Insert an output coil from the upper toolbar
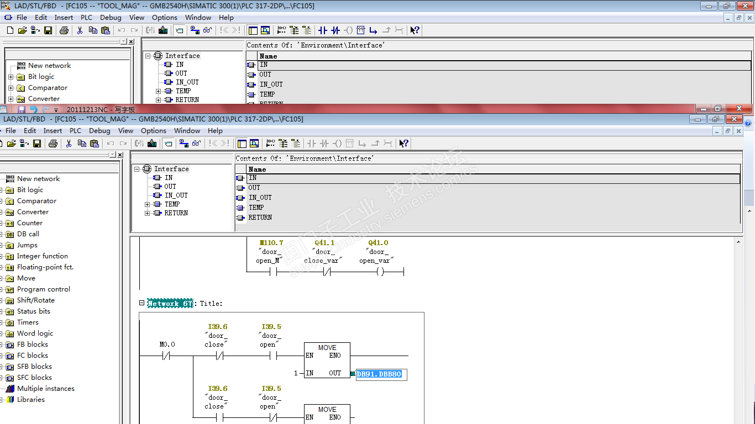Viewport: 755px width, 424px height. click(348, 30)
